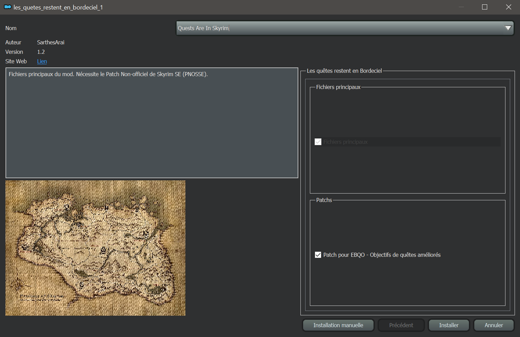Click the Mod Organizer title bar icon
The image size is (520, 337).
pos(7,7)
